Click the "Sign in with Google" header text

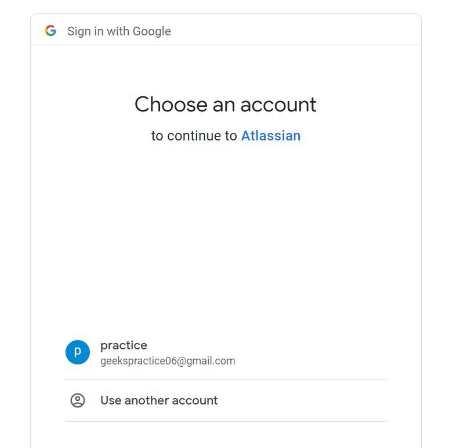pyautogui.click(x=119, y=31)
